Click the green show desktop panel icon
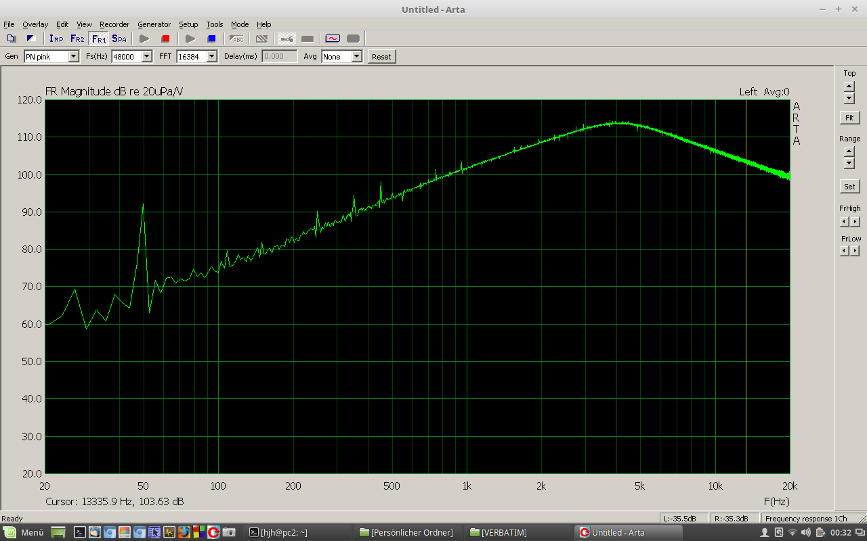 58,532
